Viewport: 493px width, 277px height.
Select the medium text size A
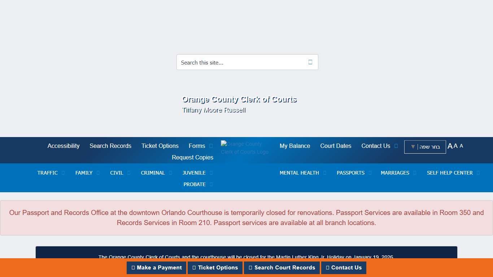point(455,146)
